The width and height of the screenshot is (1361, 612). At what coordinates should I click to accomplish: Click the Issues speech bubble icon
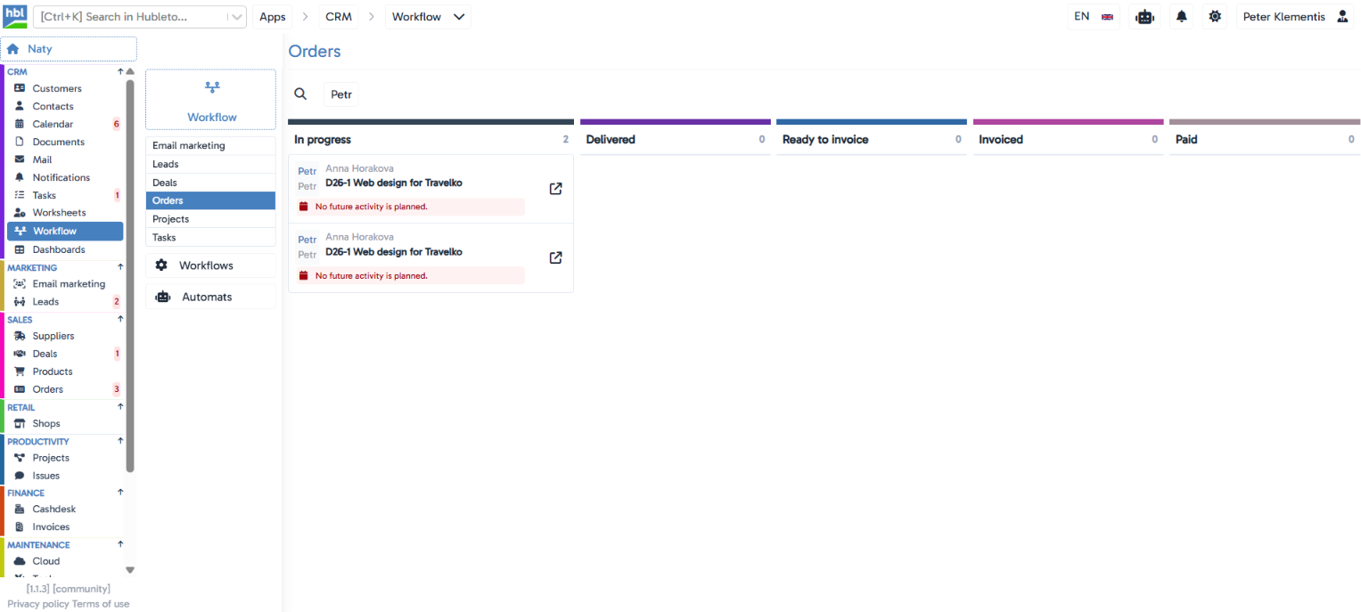coord(20,476)
